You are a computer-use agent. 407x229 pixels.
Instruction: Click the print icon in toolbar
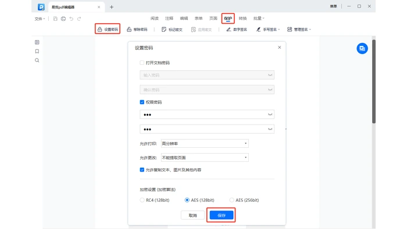[63, 19]
